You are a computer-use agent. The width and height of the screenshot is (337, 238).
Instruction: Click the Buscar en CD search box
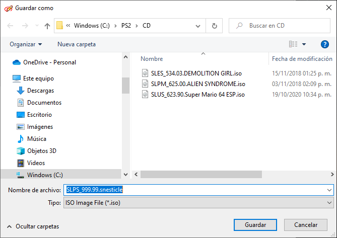click(x=280, y=26)
